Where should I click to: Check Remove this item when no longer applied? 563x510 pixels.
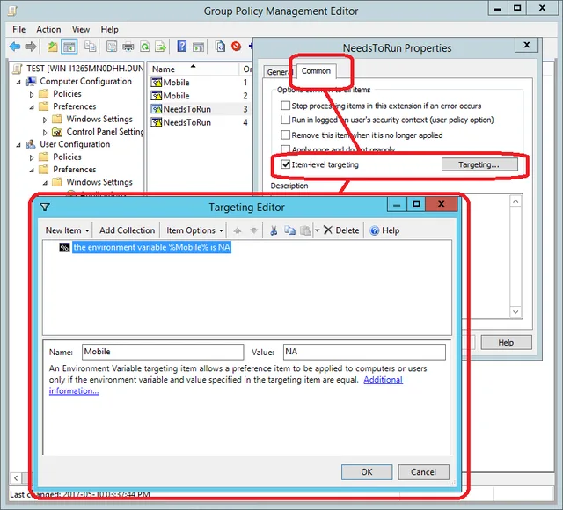tap(285, 135)
